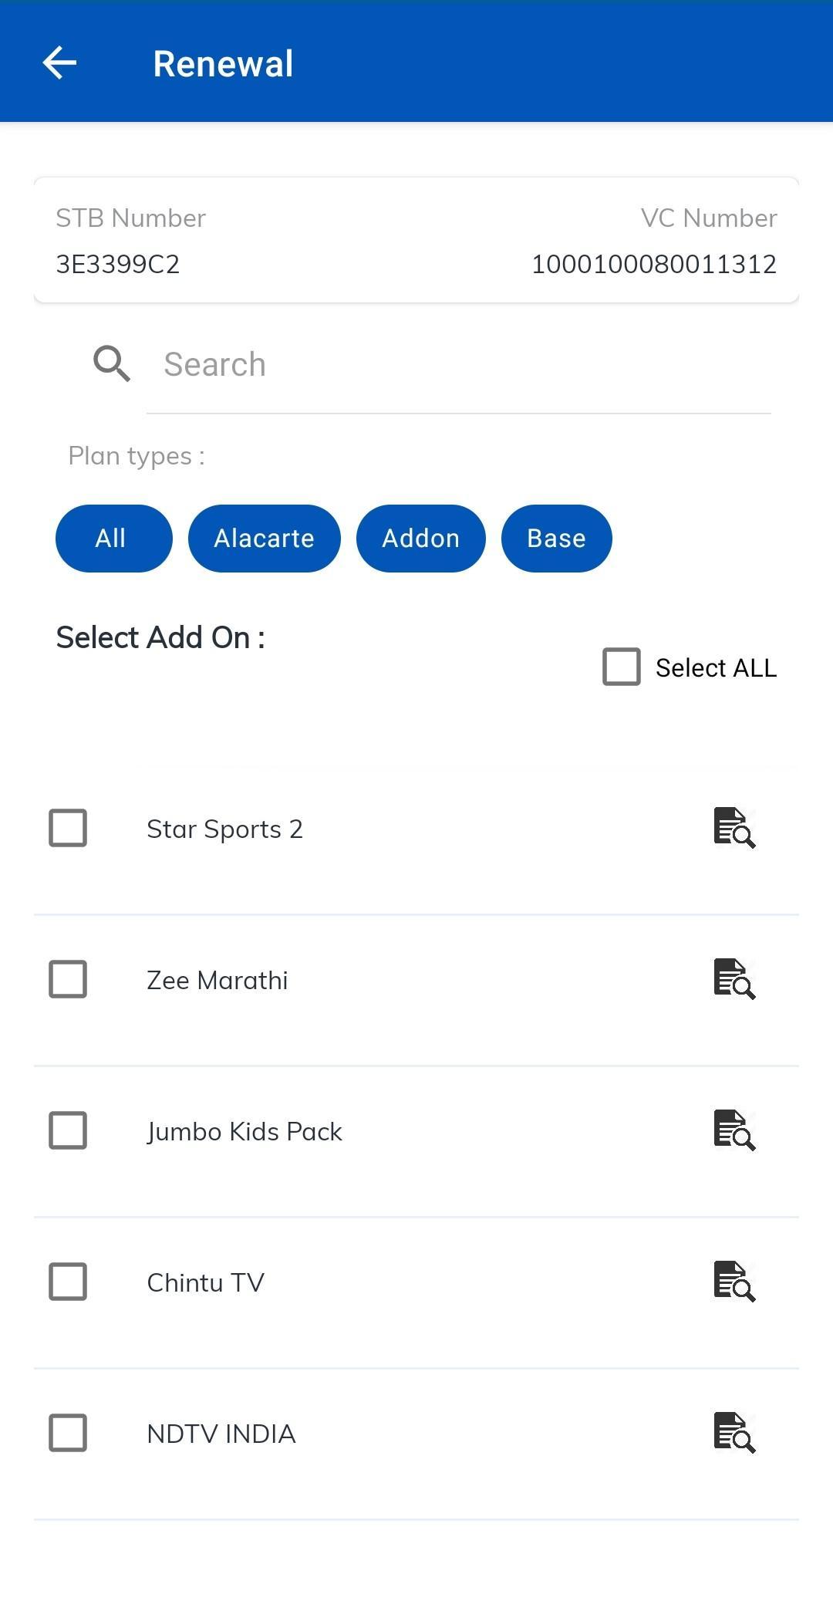The height and width of the screenshot is (1618, 833).
Task: Select the Zee Marathi checkbox
Action: (x=68, y=979)
